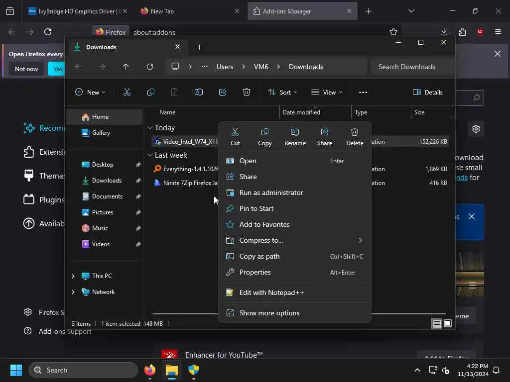Viewport: 510px width, 382px height.
Task: Click the Search Downloads field
Action: coord(413,67)
